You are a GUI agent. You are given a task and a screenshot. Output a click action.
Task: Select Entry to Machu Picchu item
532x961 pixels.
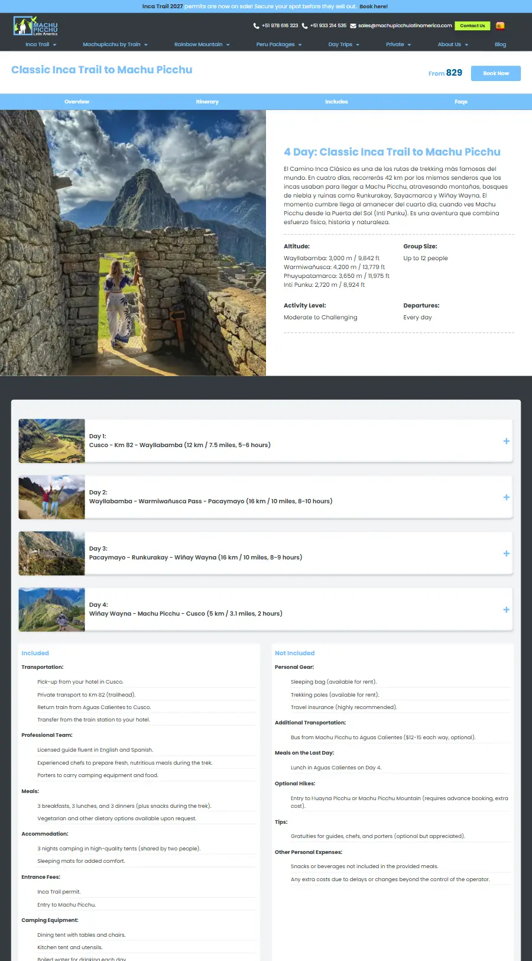click(x=67, y=905)
